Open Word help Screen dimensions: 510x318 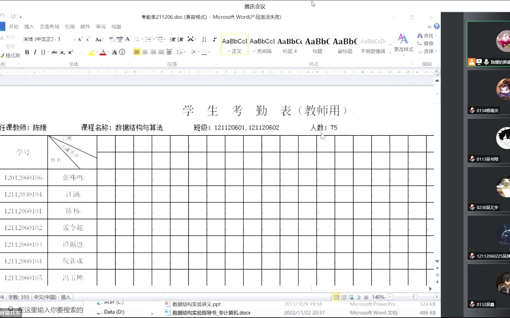pos(437,26)
